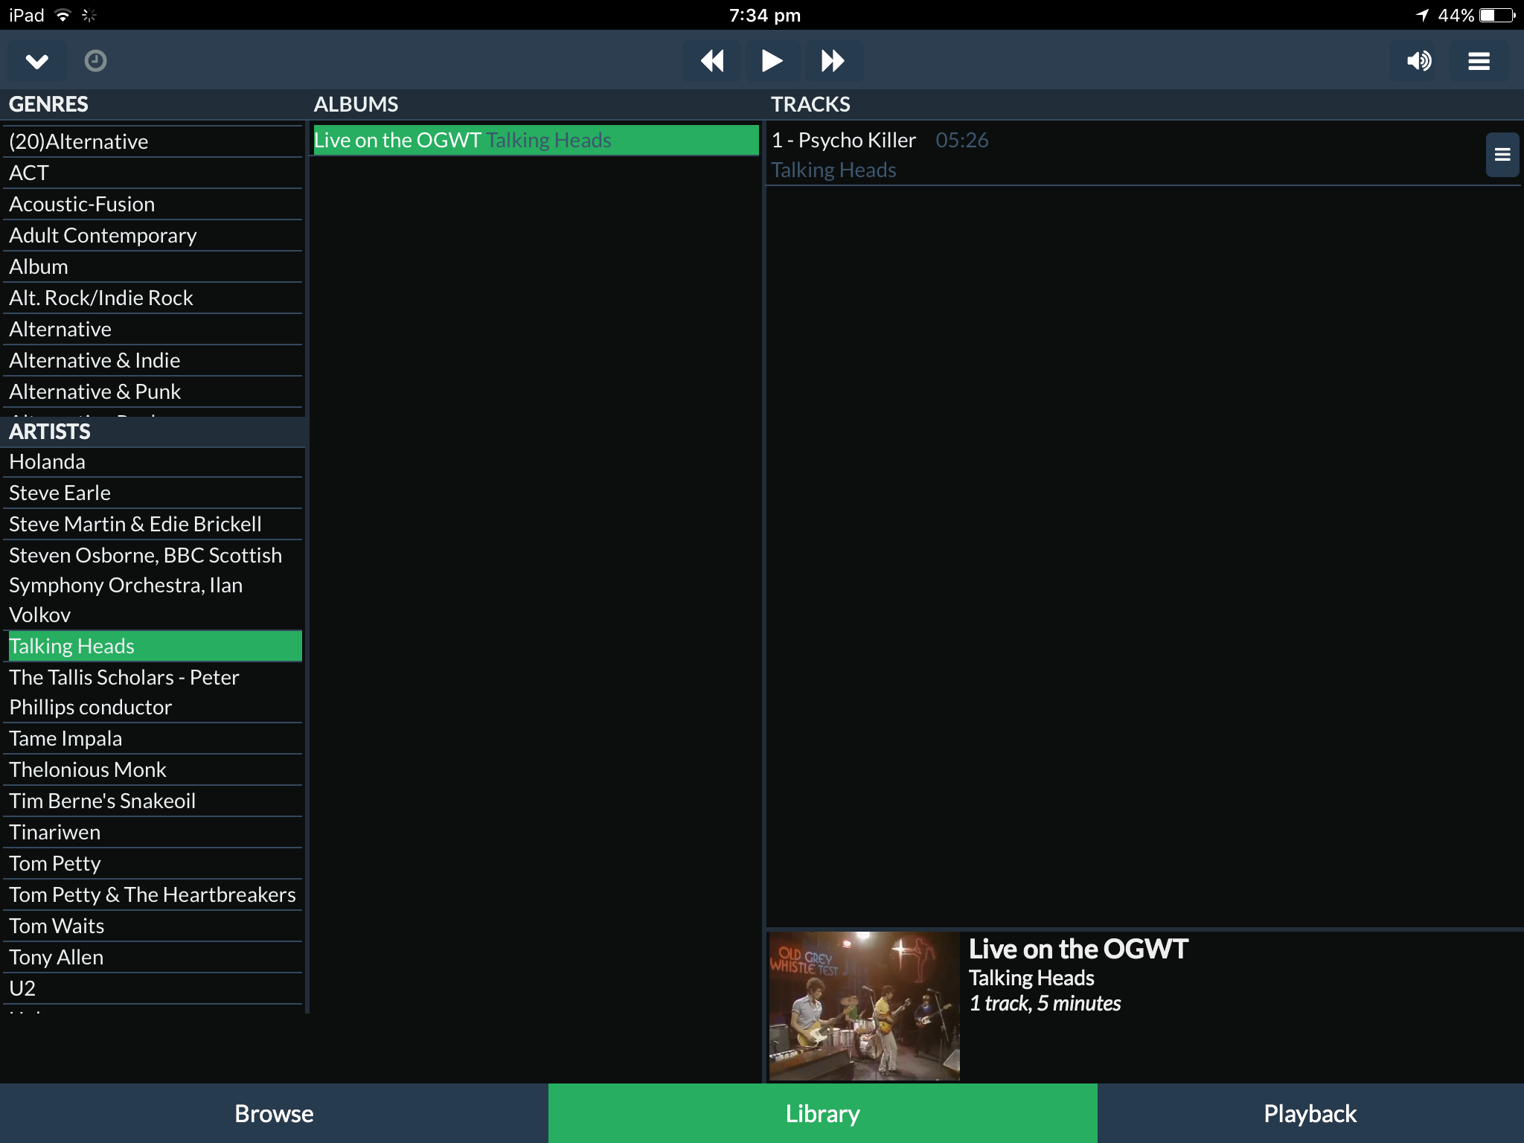Switch to the Browse tab
The height and width of the screenshot is (1143, 1524).
(274, 1113)
